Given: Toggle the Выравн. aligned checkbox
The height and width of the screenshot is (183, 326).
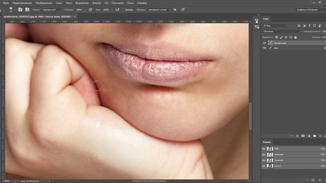Looking at the screenshot, I should [x=123, y=10].
